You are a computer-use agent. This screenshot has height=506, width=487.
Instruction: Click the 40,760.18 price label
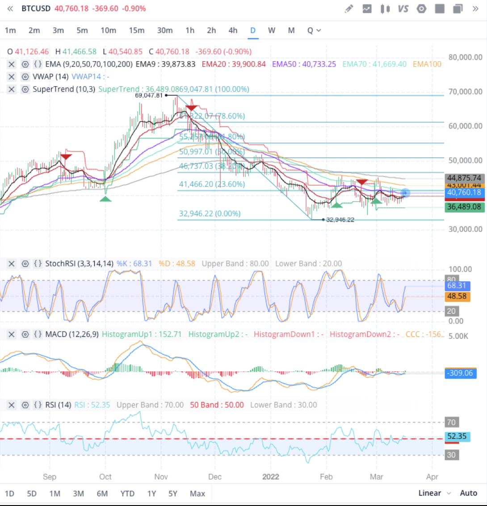coord(464,193)
